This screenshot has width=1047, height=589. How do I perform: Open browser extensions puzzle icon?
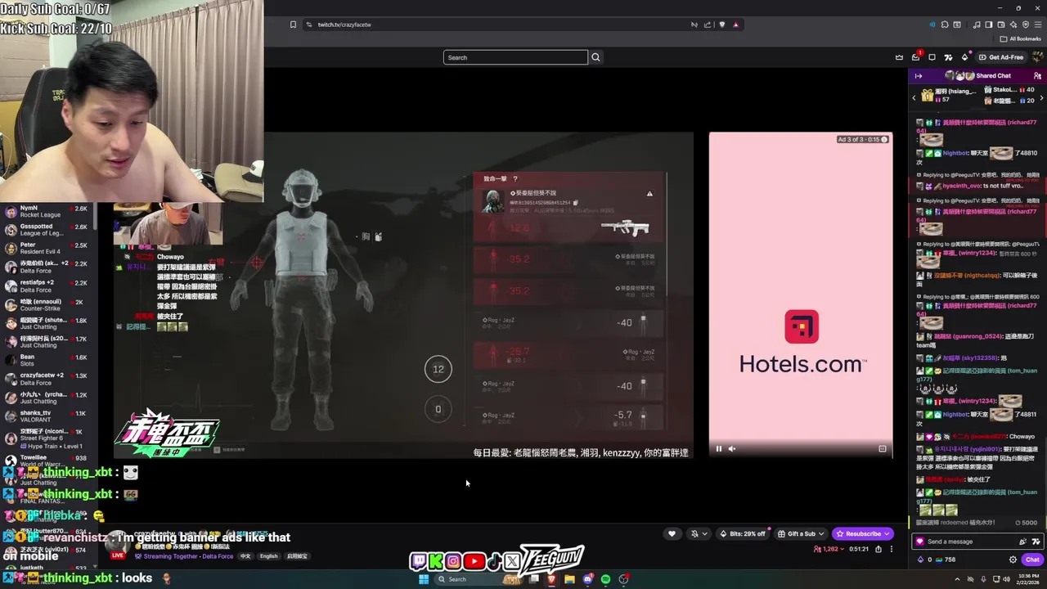945,25
